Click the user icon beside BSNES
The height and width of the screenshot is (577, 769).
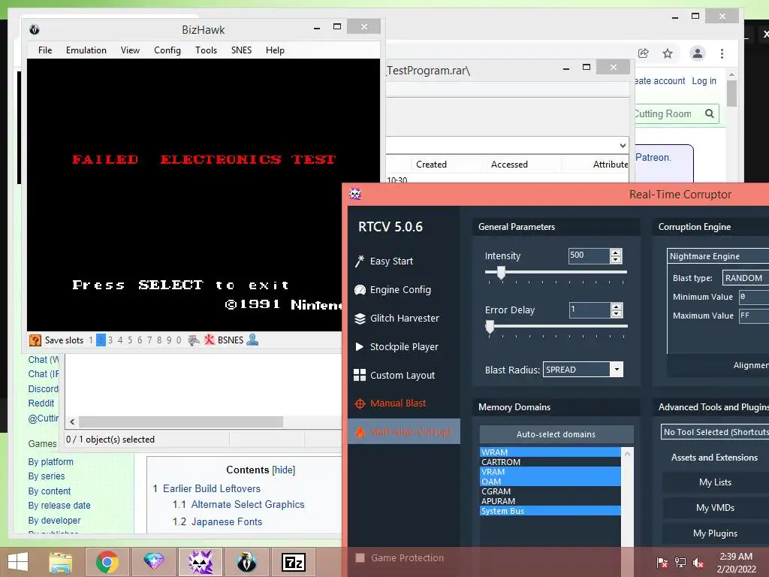coord(252,340)
